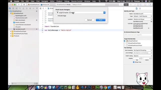Open Photoshop from the Dock
Screen dimensions: 161x90
(89, 87)
